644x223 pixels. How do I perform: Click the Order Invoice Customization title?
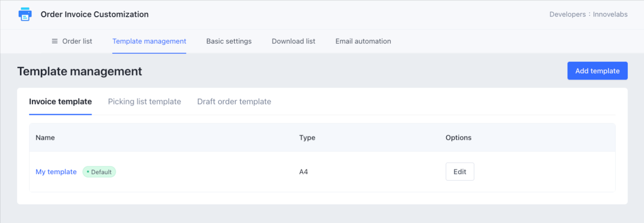[x=95, y=14]
